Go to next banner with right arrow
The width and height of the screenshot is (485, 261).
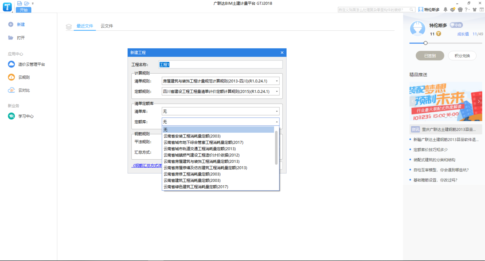coord(479,101)
